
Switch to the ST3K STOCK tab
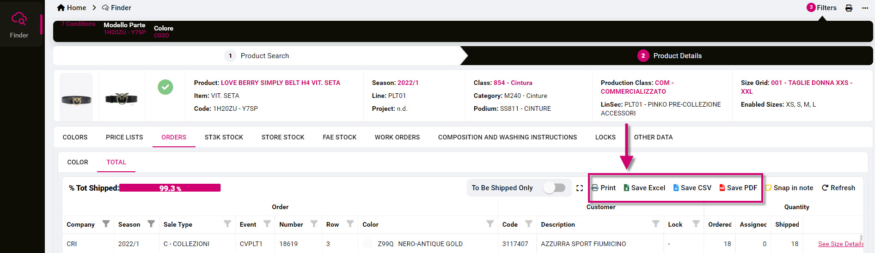[x=224, y=137]
